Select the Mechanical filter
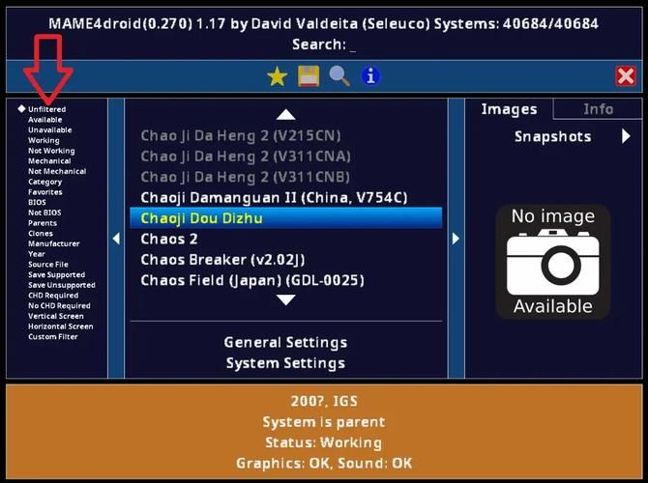648x483 pixels. point(49,161)
